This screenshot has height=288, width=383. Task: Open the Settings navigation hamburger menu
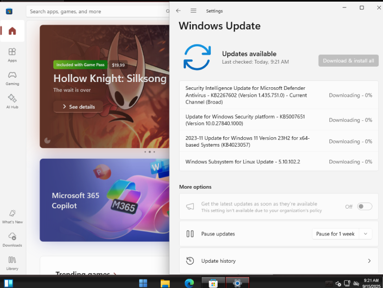coord(193,11)
